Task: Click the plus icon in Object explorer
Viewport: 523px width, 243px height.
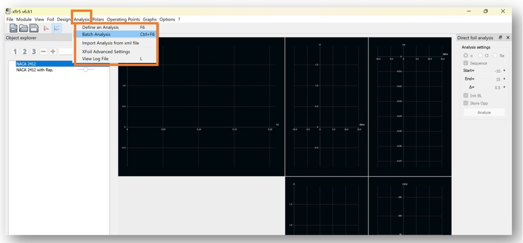Action: coord(52,51)
